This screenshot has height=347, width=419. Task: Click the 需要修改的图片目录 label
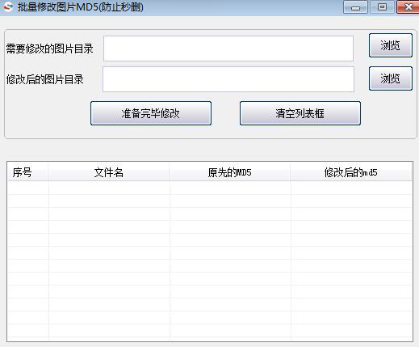[x=49, y=49]
